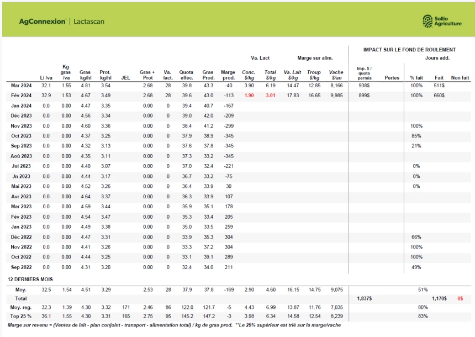Select the 938$ quota permis value
The image size is (475, 337).
[364, 86]
